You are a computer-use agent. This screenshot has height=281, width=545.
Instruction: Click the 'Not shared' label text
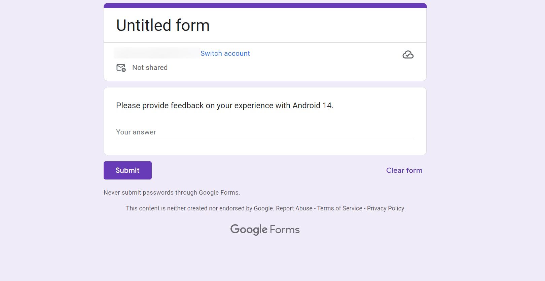coord(150,68)
